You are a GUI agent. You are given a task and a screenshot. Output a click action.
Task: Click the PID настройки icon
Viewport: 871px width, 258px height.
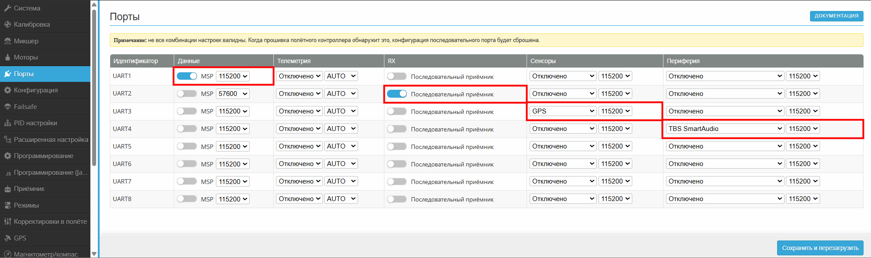7,123
